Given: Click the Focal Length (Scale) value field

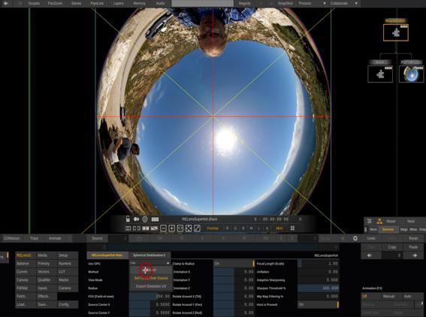Looking at the screenshot, I should [x=318, y=264].
